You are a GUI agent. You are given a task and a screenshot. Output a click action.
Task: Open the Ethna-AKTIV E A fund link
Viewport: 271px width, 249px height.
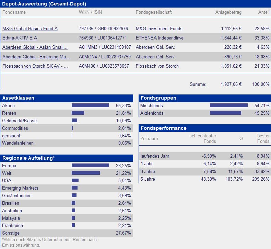pos(20,38)
